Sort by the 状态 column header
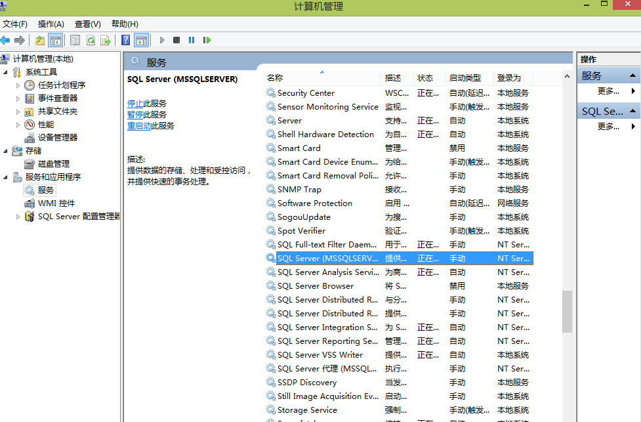The height and width of the screenshot is (422, 641). (x=429, y=77)
